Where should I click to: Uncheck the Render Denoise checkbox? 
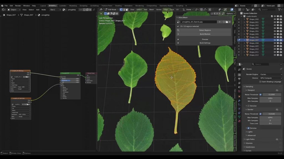[248, 128]
